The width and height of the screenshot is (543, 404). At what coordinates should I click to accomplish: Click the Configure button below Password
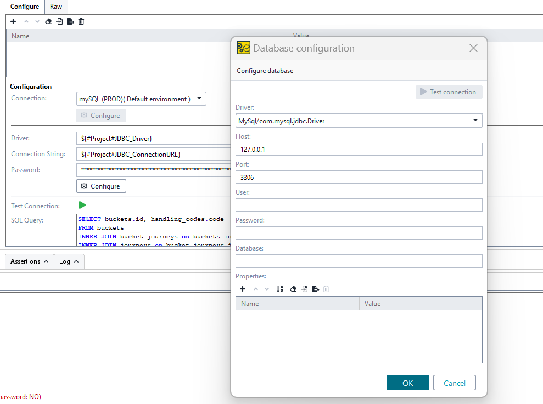pyautogui.click(x=101, y=186)
